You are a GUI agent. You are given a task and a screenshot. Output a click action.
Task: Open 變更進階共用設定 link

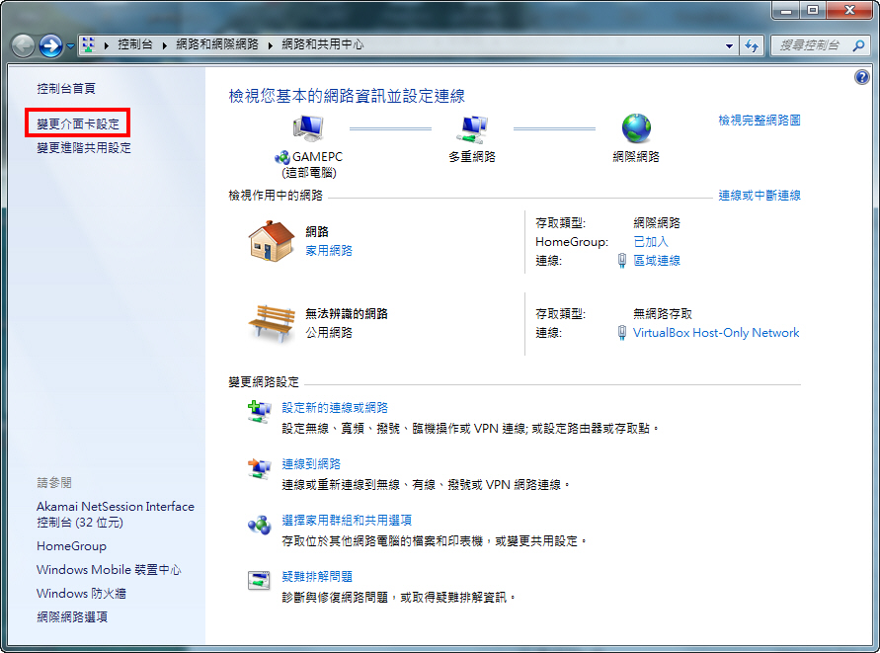[x=84, y=148]
